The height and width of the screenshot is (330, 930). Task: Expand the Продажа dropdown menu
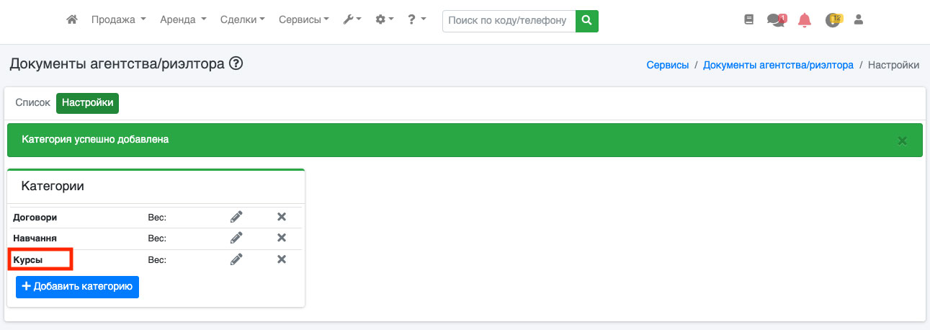point(118,20)
